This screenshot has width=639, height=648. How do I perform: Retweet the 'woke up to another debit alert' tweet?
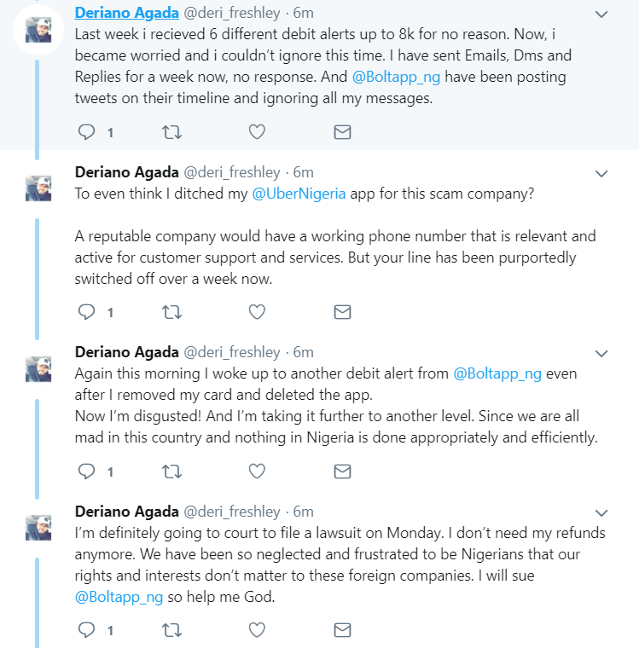pyautogui.click(x=171, y=471)
